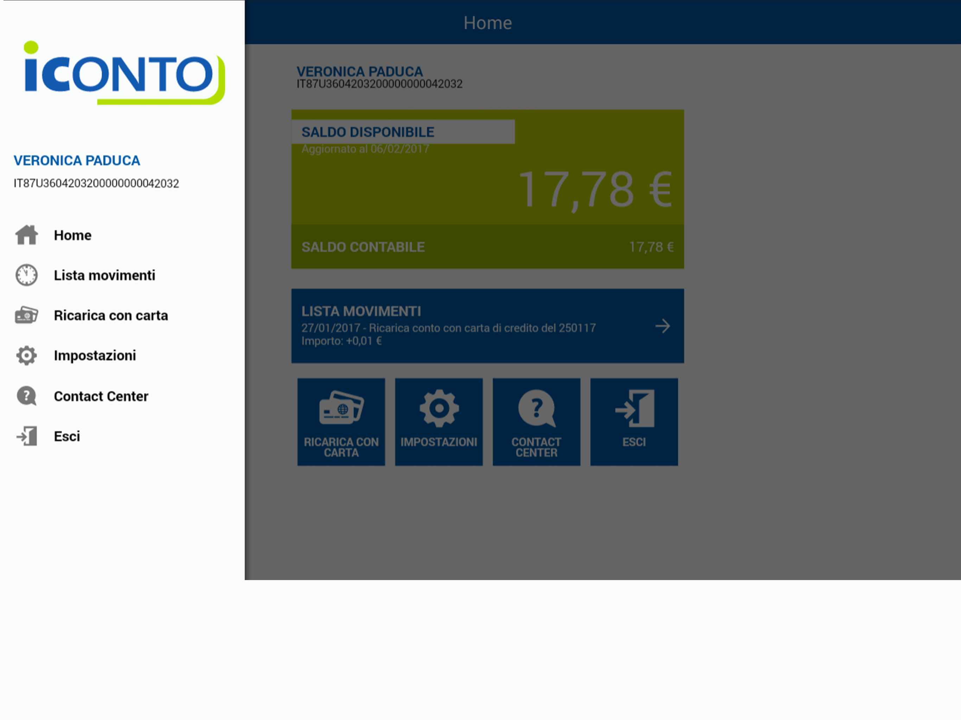The image size is (961, 720).
Task: Select Home in the side menu
Action: click(x=72, y=235)
